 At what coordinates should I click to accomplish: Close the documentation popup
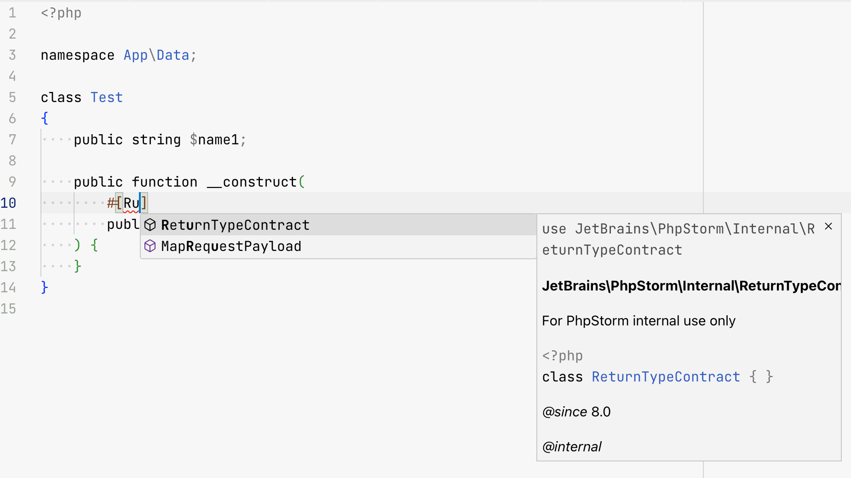[829, 226]
